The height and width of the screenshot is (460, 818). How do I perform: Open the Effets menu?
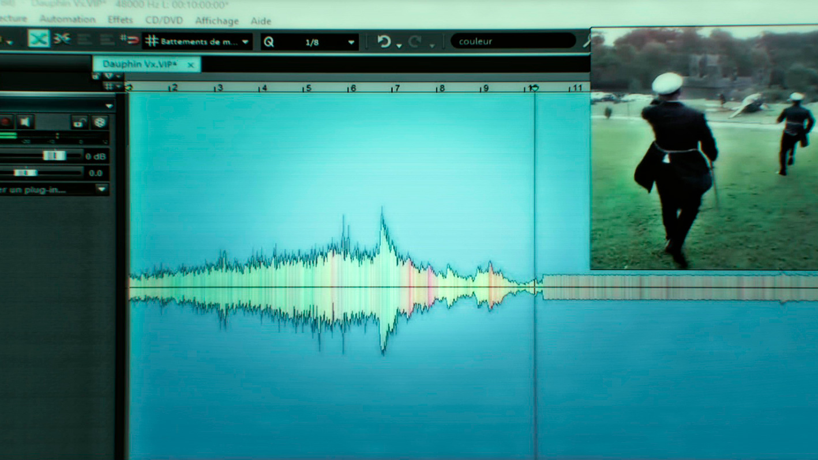(120, 20)
